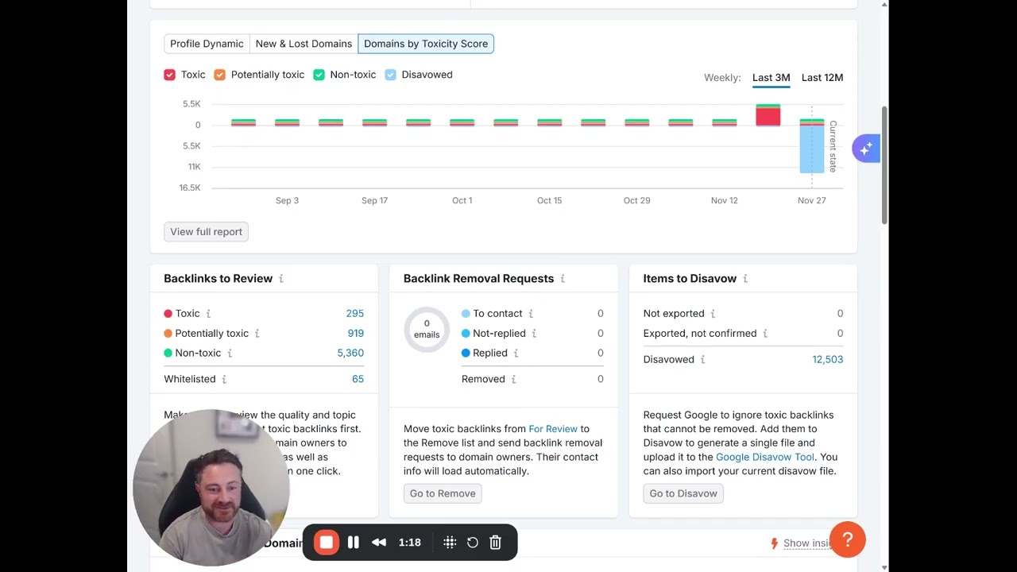
Task: Click info icon beside Exported, not confirmed
Action: coord(765,334)
